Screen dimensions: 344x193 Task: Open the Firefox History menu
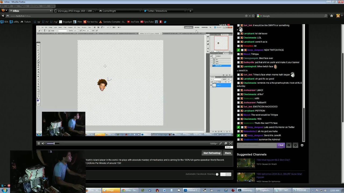click(23, 6)
